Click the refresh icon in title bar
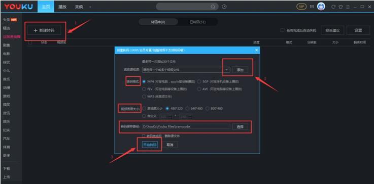This screenshot has width=374, height=184. coord(333,7)
